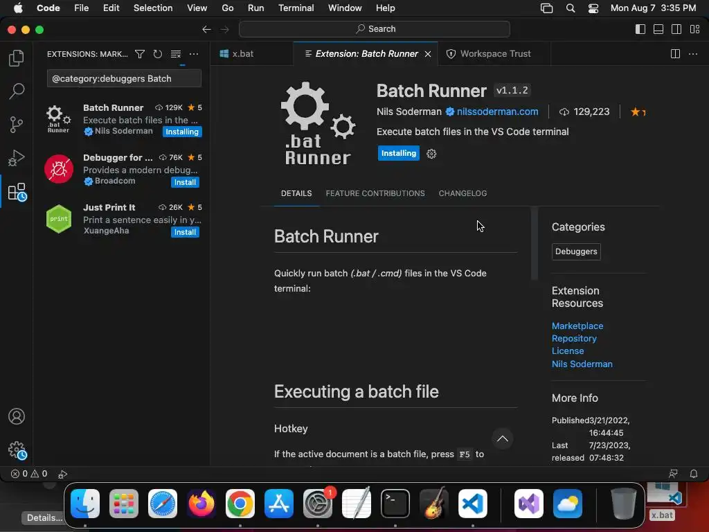This screenshot has width=709, height=532.
Task: Click the star rating of Batch Runner
Action: (638, 112)
